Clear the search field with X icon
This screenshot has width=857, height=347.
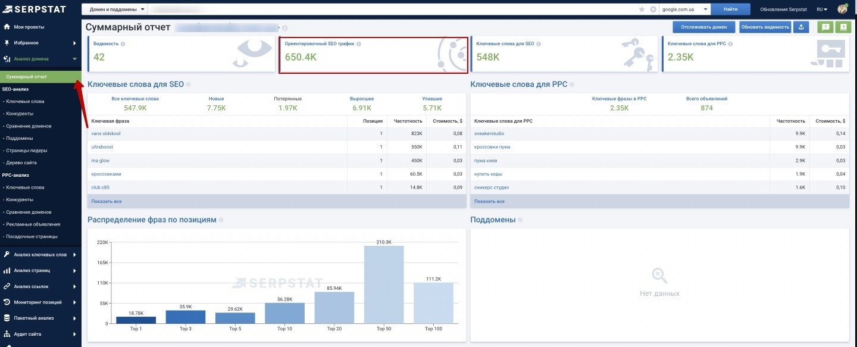point(653,10)
